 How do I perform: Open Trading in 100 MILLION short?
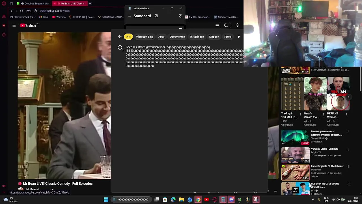(292, 93)
